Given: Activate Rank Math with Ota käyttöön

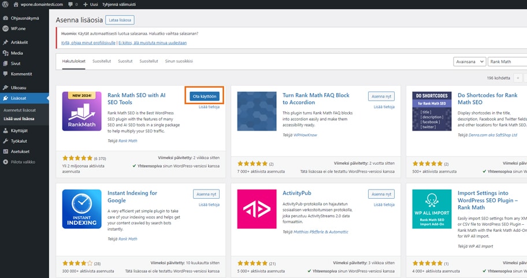Looking at the screenshot, I should (x=205, y=96).
